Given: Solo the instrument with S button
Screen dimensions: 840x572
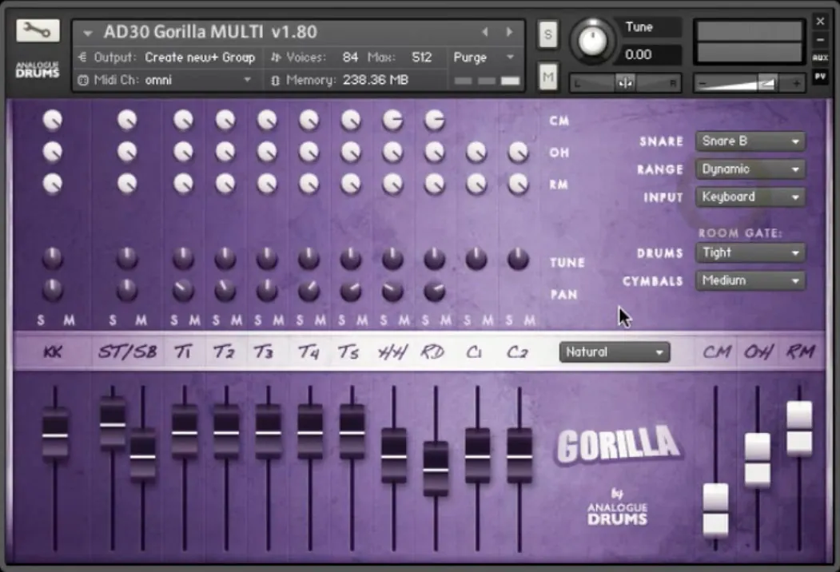Looking at the screenshot, I should click(547, 35).
